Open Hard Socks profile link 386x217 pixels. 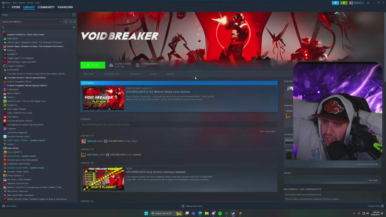(93, 155)
